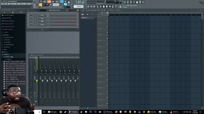Screen dimensions: 204x114
Task: Click the microphone recording icon in the top toolbar
Action: [x=131, y=2]
